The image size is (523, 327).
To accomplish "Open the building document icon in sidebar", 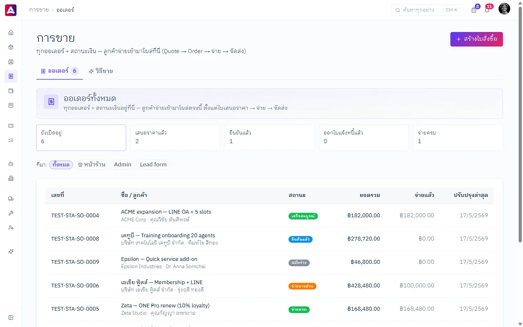I will tap(11, 178).
